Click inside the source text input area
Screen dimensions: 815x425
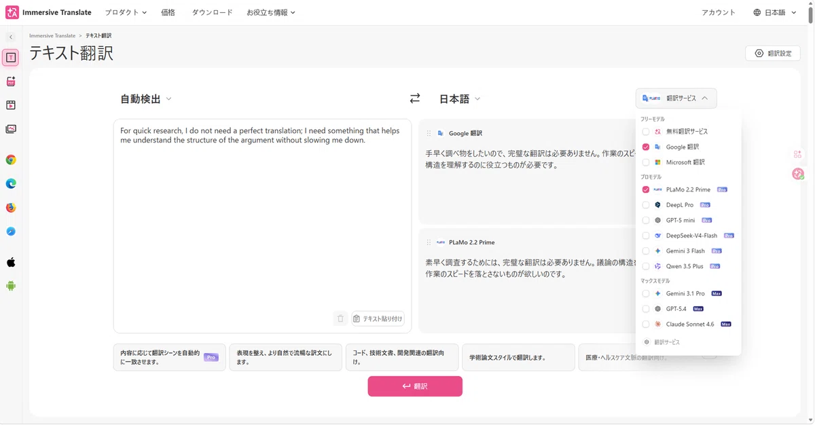pyautogui.click(x=262, y=226)
